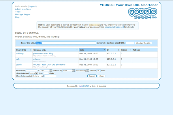Sort table by IP column
173x115 pixels.
point(113,50)
